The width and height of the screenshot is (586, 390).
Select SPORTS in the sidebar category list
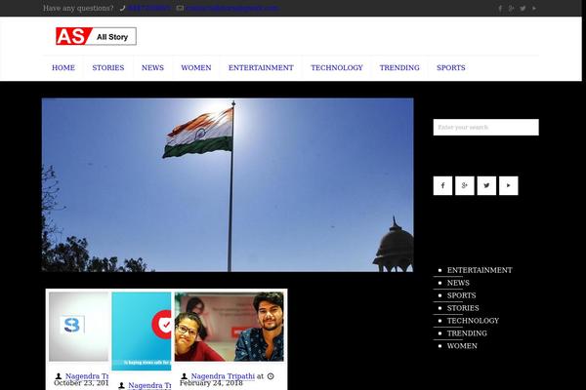(462, 295)
